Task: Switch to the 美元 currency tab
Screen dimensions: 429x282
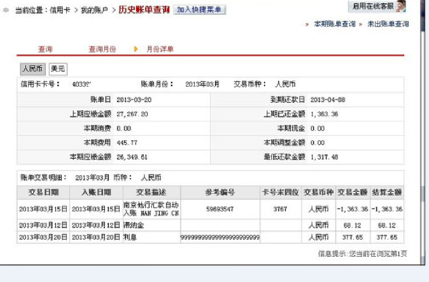Action: (x=58, y=69)
